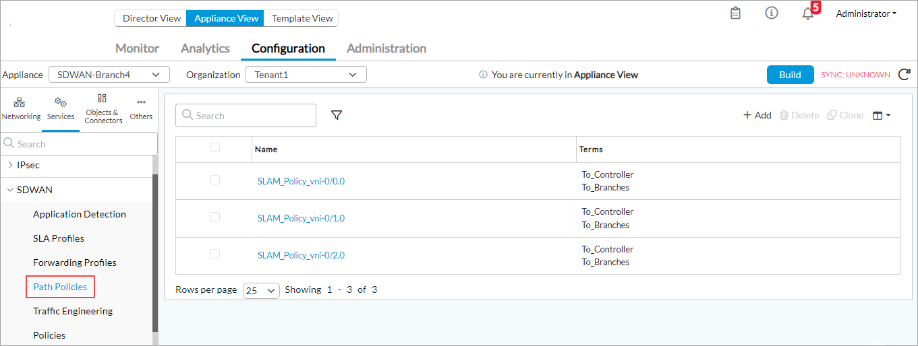Image resolution: width=918 pixels, height=346 pixels.
Task: Switch to Director View
Action: click(x=151, y=18)
